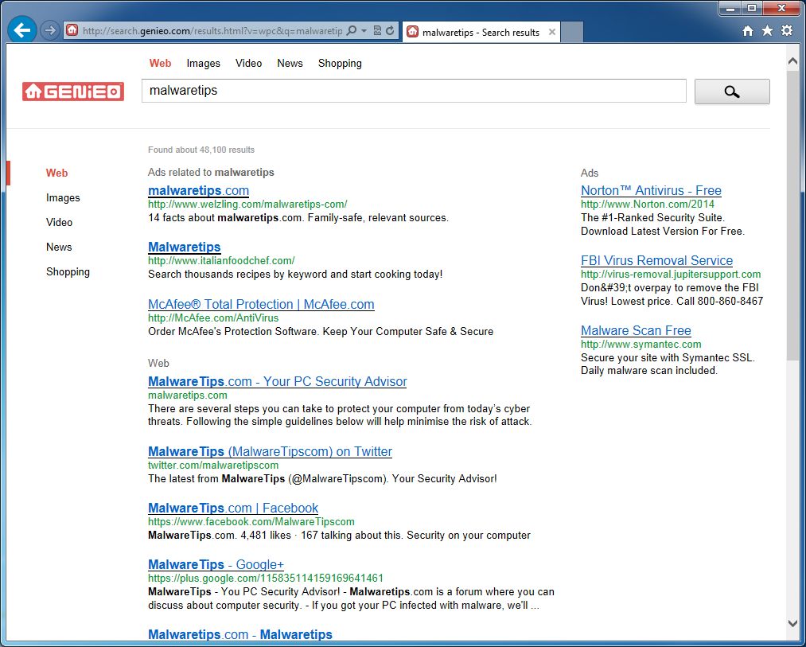This screenshot has height=647, width=806.
Task: Click 'Found about 48,100 results' text
Action: click(x=201, y=150)
